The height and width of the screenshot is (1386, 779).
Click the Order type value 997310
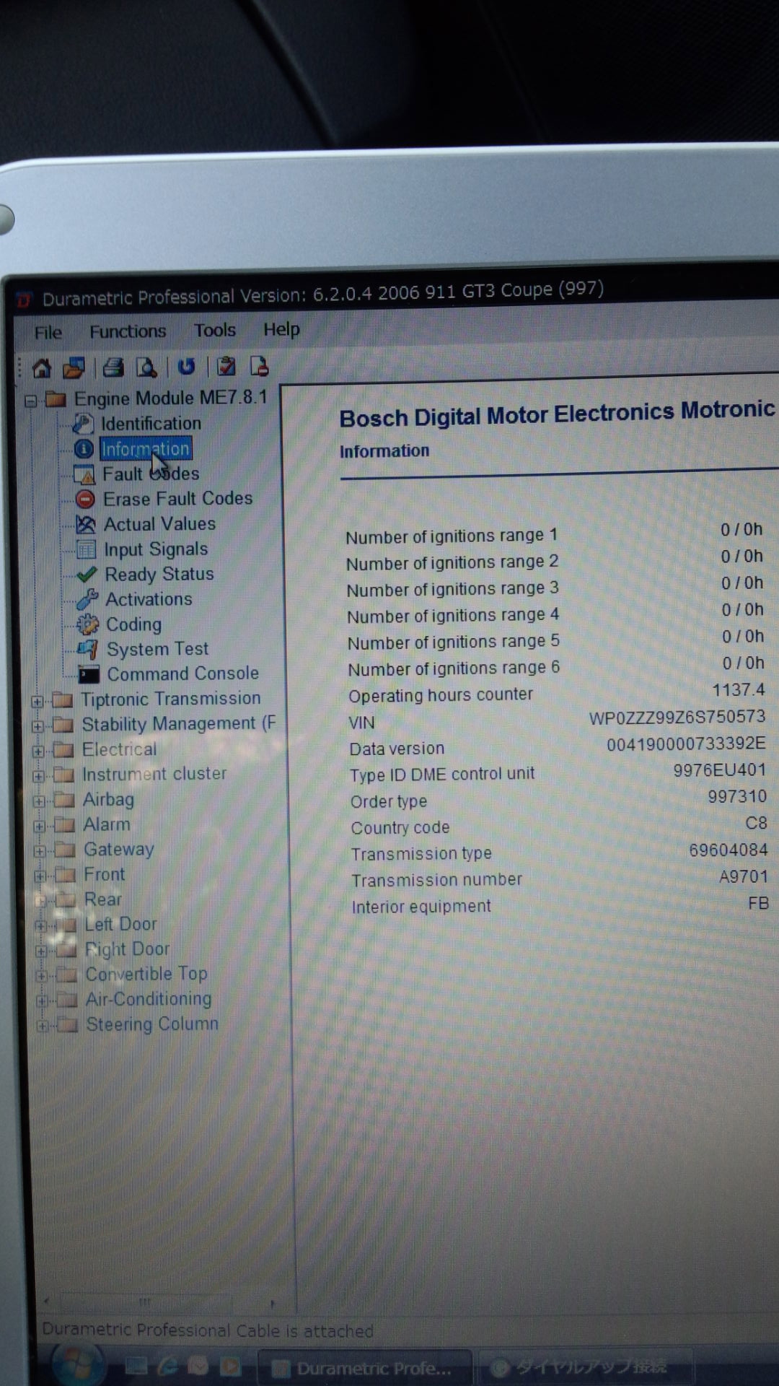point(737,797)
